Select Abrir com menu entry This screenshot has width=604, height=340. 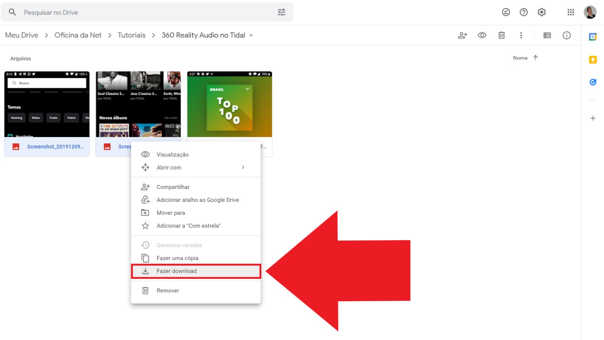tap(196, 167)
